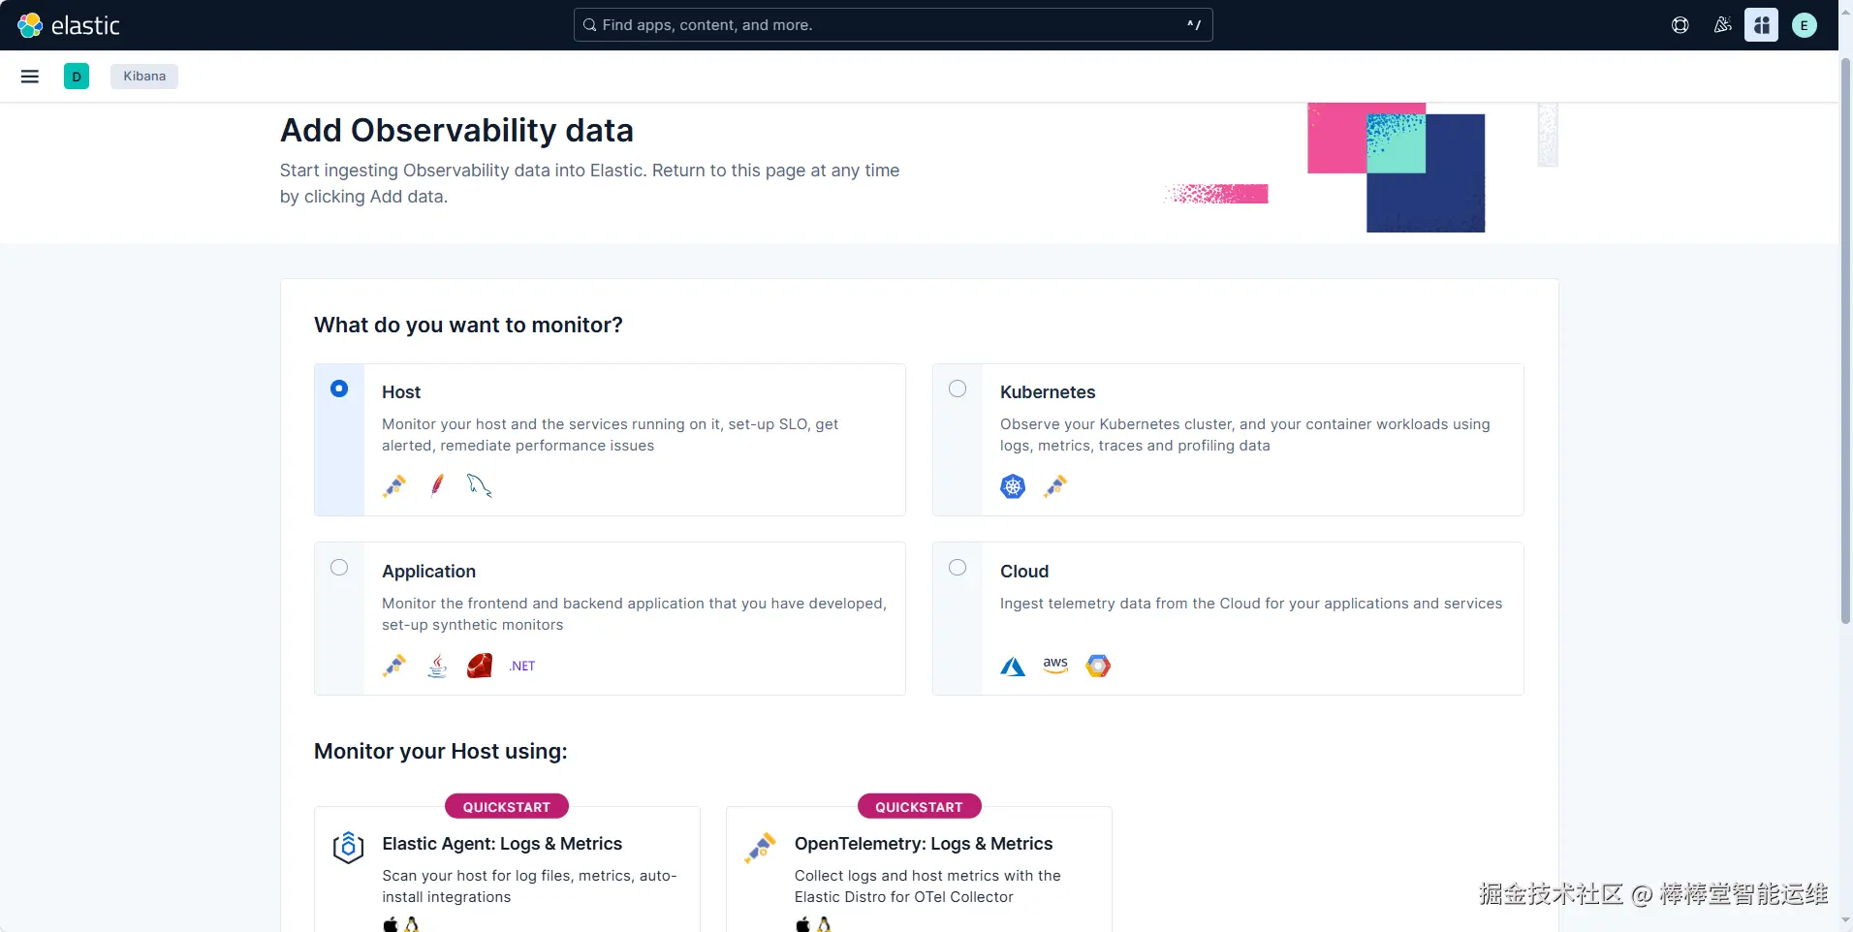Select the Host radio button
The height and width of the screenshot is (932, 1853).
click(x=339, y=388)
